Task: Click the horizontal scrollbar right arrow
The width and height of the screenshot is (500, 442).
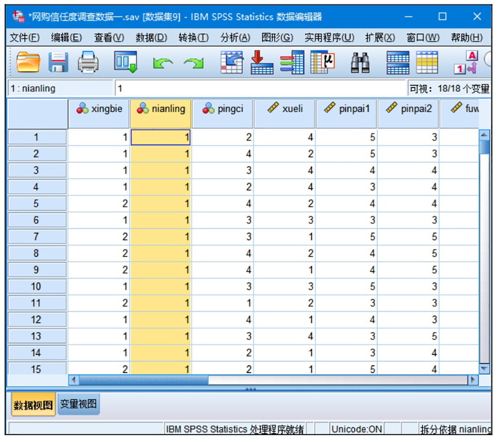Action: 473,379
